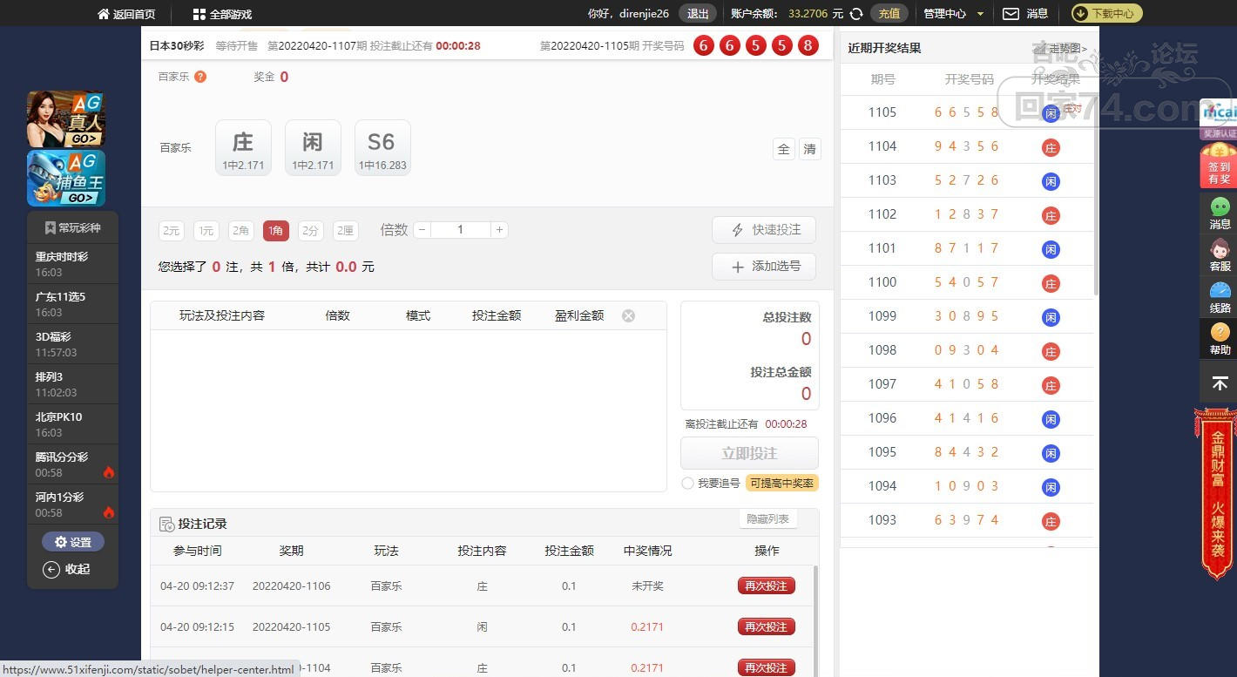1237x677 pixels.
Task: Click 快速投注 quick bet button
Action: (x=764, y=230)
